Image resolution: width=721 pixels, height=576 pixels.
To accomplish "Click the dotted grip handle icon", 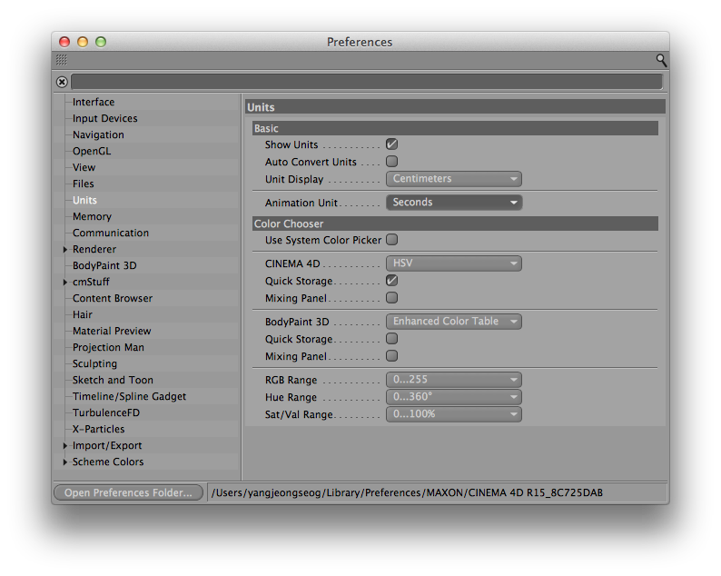I will (x=62, y=60).
